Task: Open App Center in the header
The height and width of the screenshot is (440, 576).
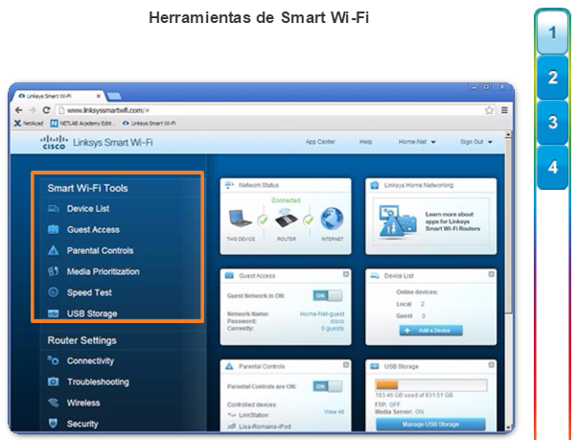Action: tap(320, 142)
